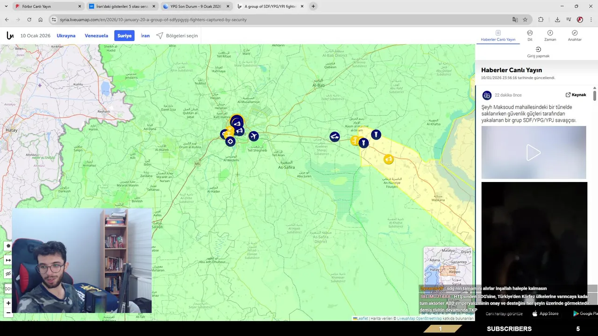Open the browser profile avatar
The image size is (598, 336).
pyautogui.click(x=580, y=20)
